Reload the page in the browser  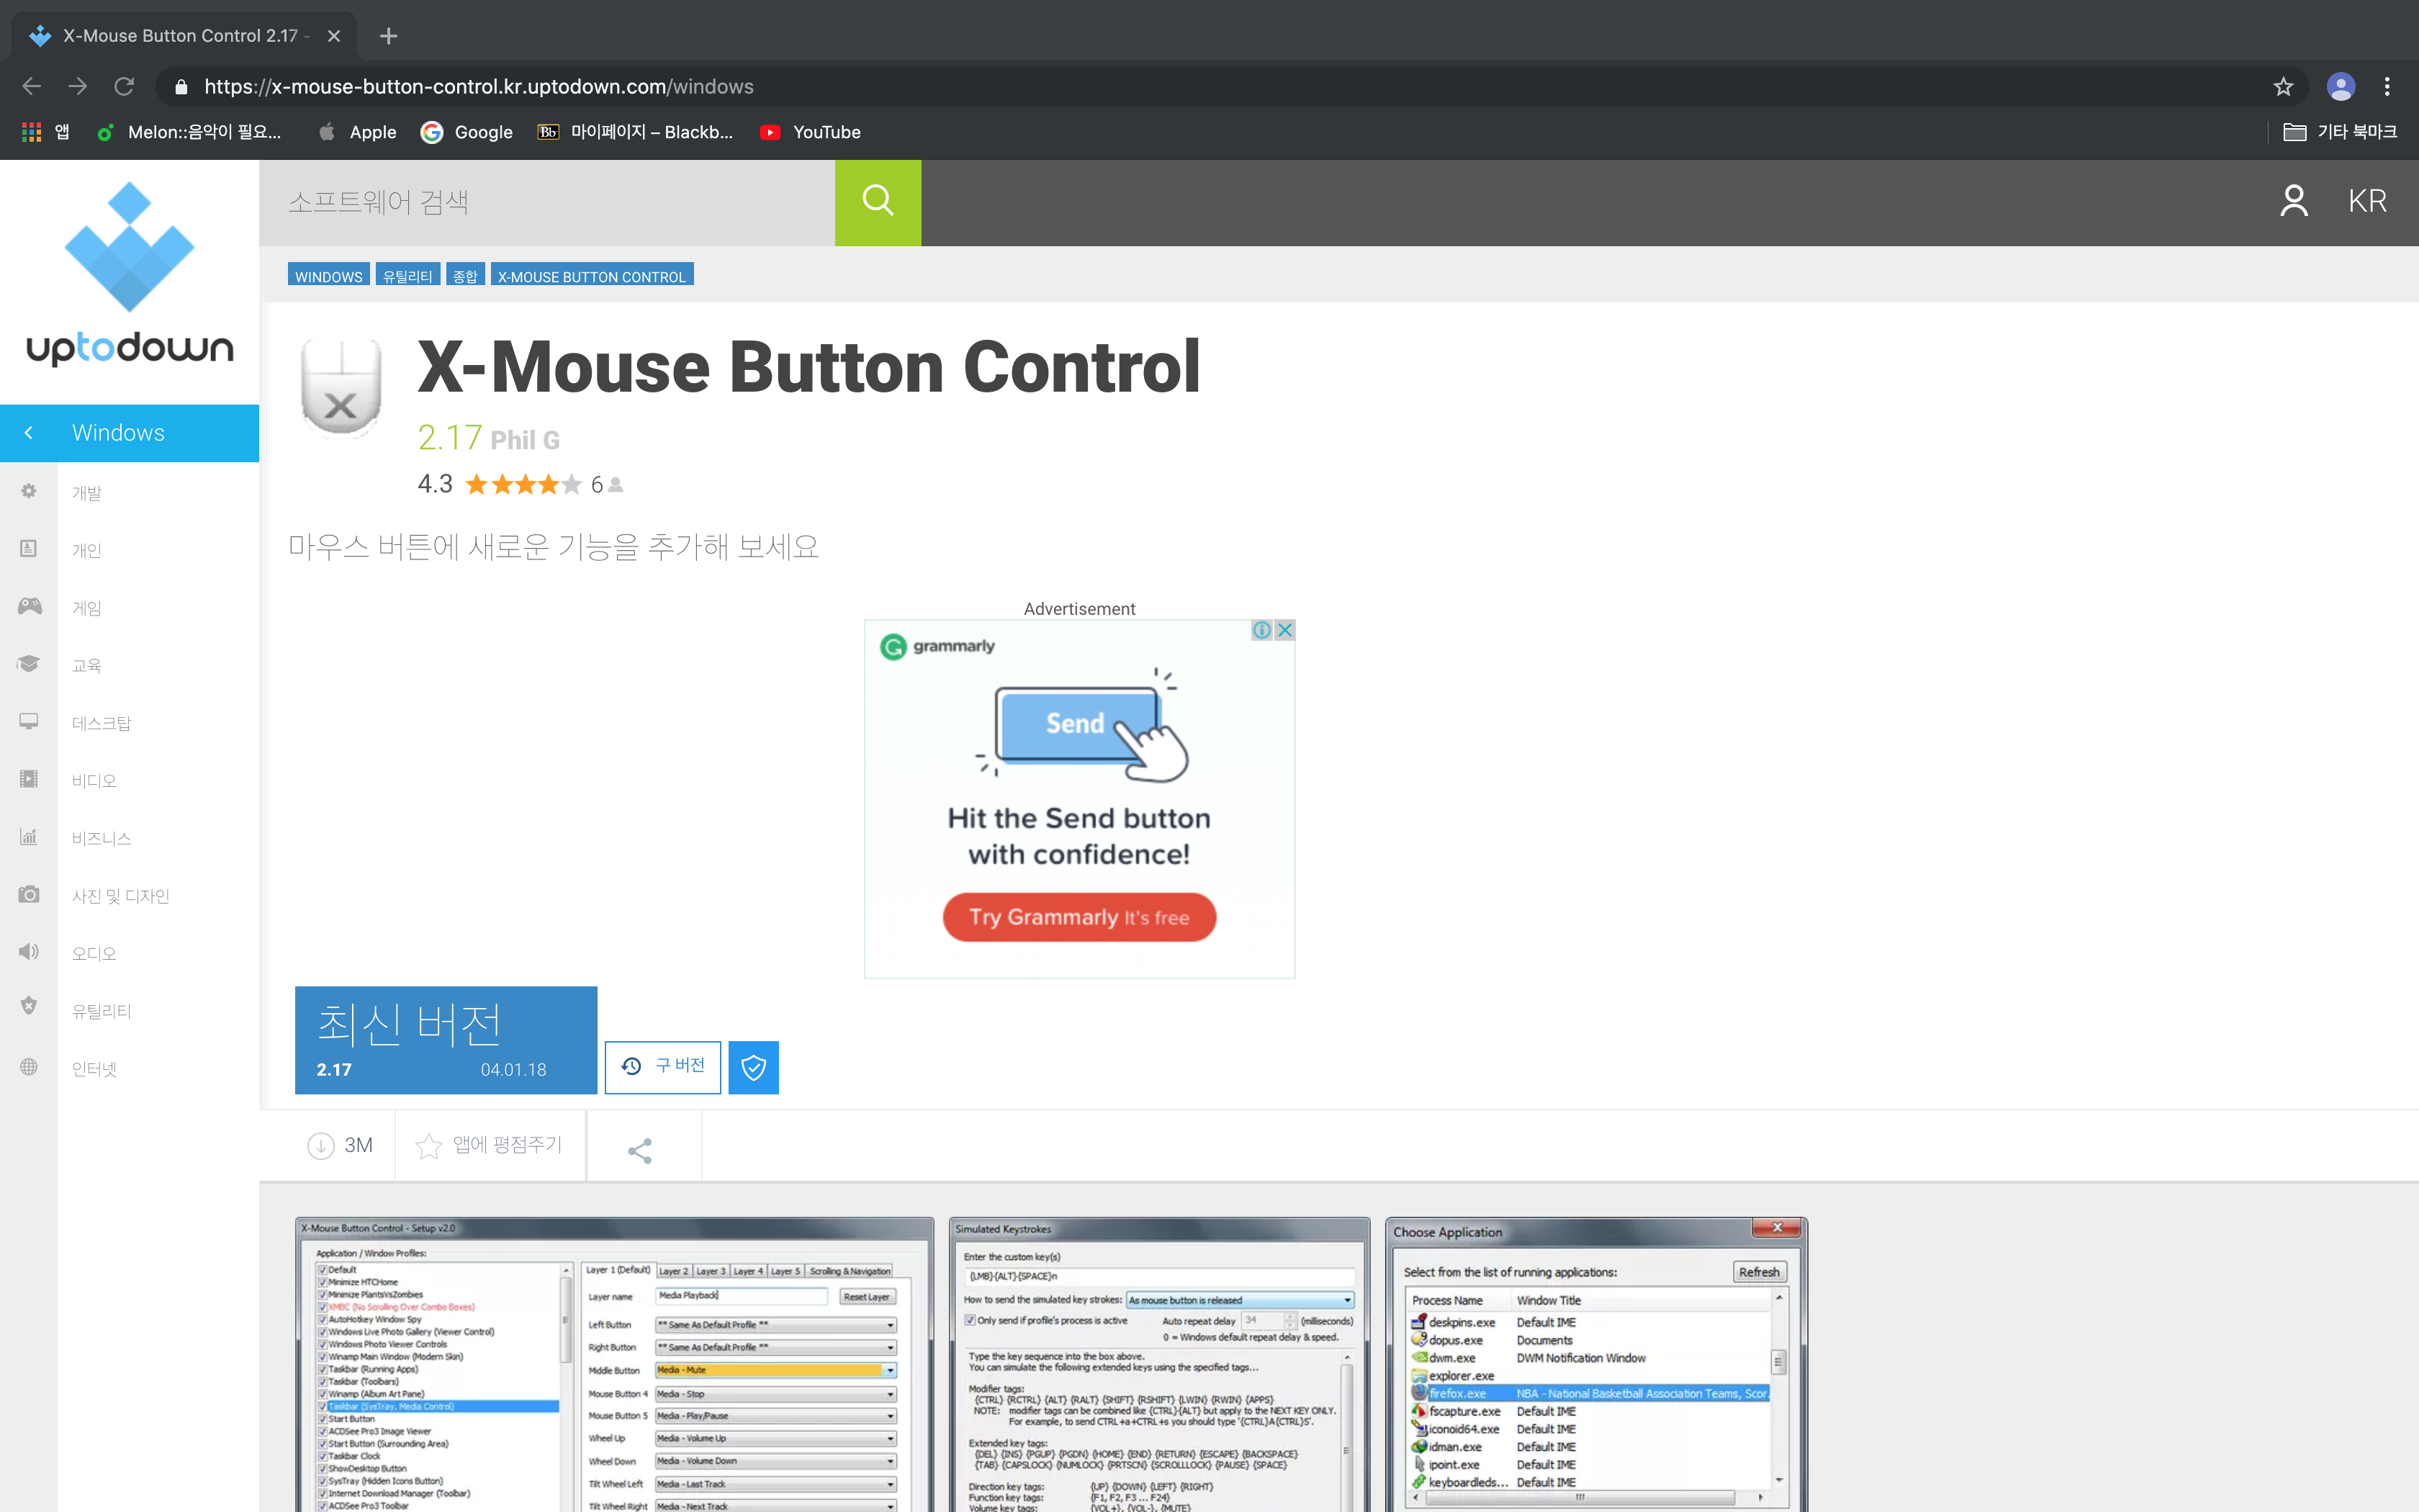(x=124, y=87)
